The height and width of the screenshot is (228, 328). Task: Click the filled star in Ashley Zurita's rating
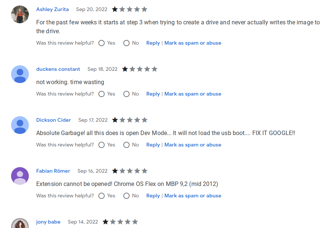pyautogui.click(x=115, y=9)
